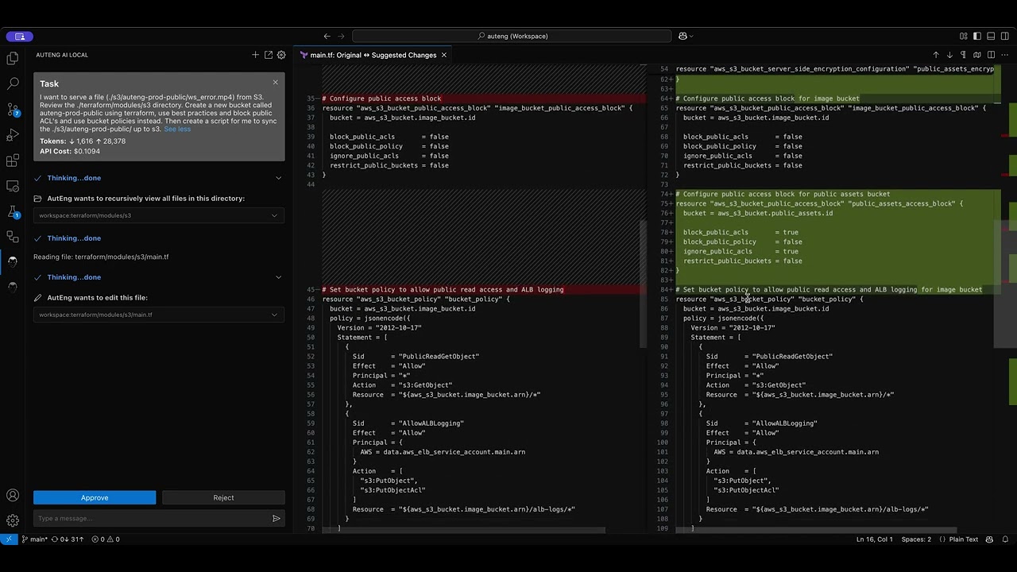Screen dimensions: 1017x572
Task: Click 'Reading file: terraform/modules/s3/main.tf' text
Action: [101, 257]
